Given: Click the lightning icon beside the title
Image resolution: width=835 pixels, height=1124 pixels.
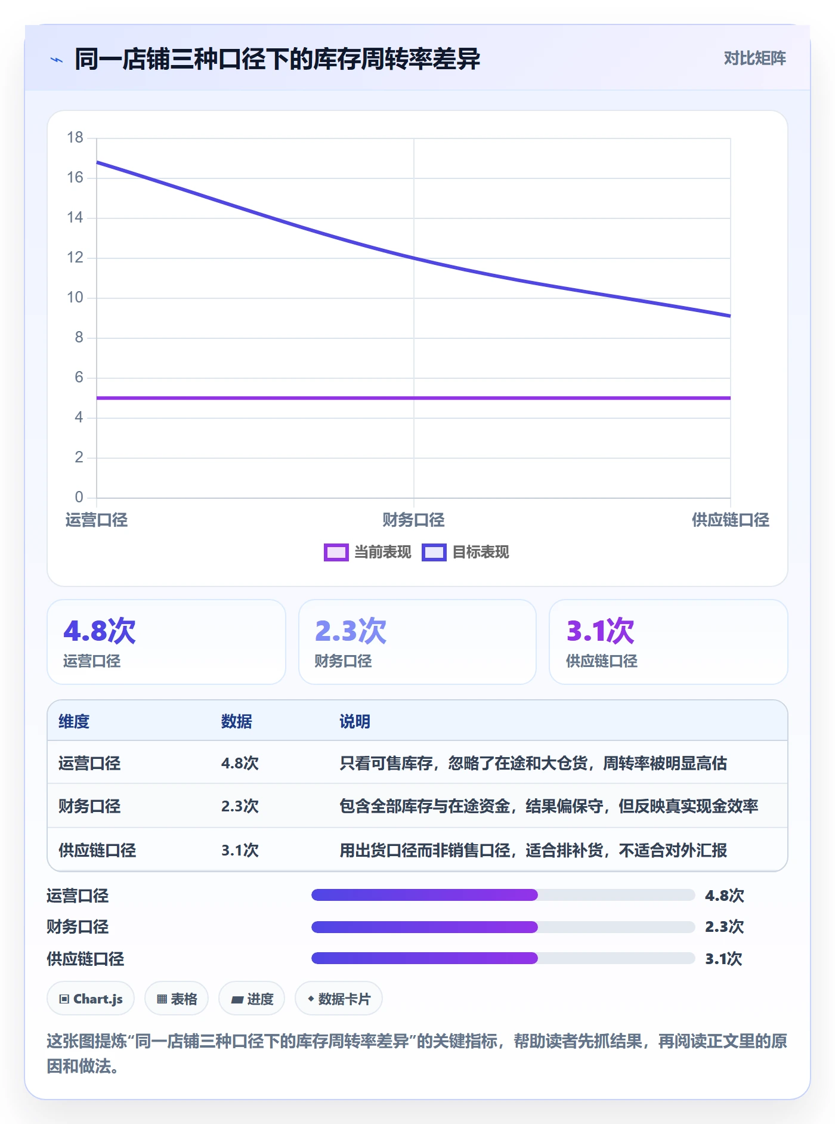Looking at the screenshot, I should point(57,60).
